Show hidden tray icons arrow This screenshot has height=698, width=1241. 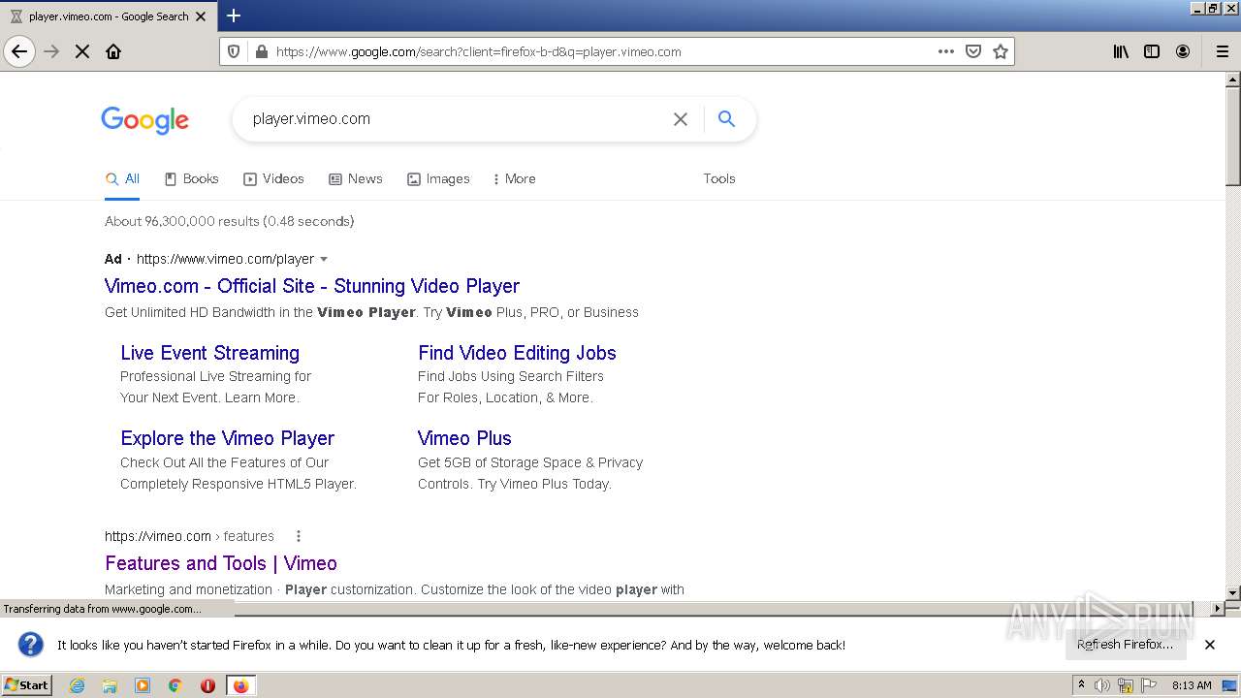(x=1081, y=685)
